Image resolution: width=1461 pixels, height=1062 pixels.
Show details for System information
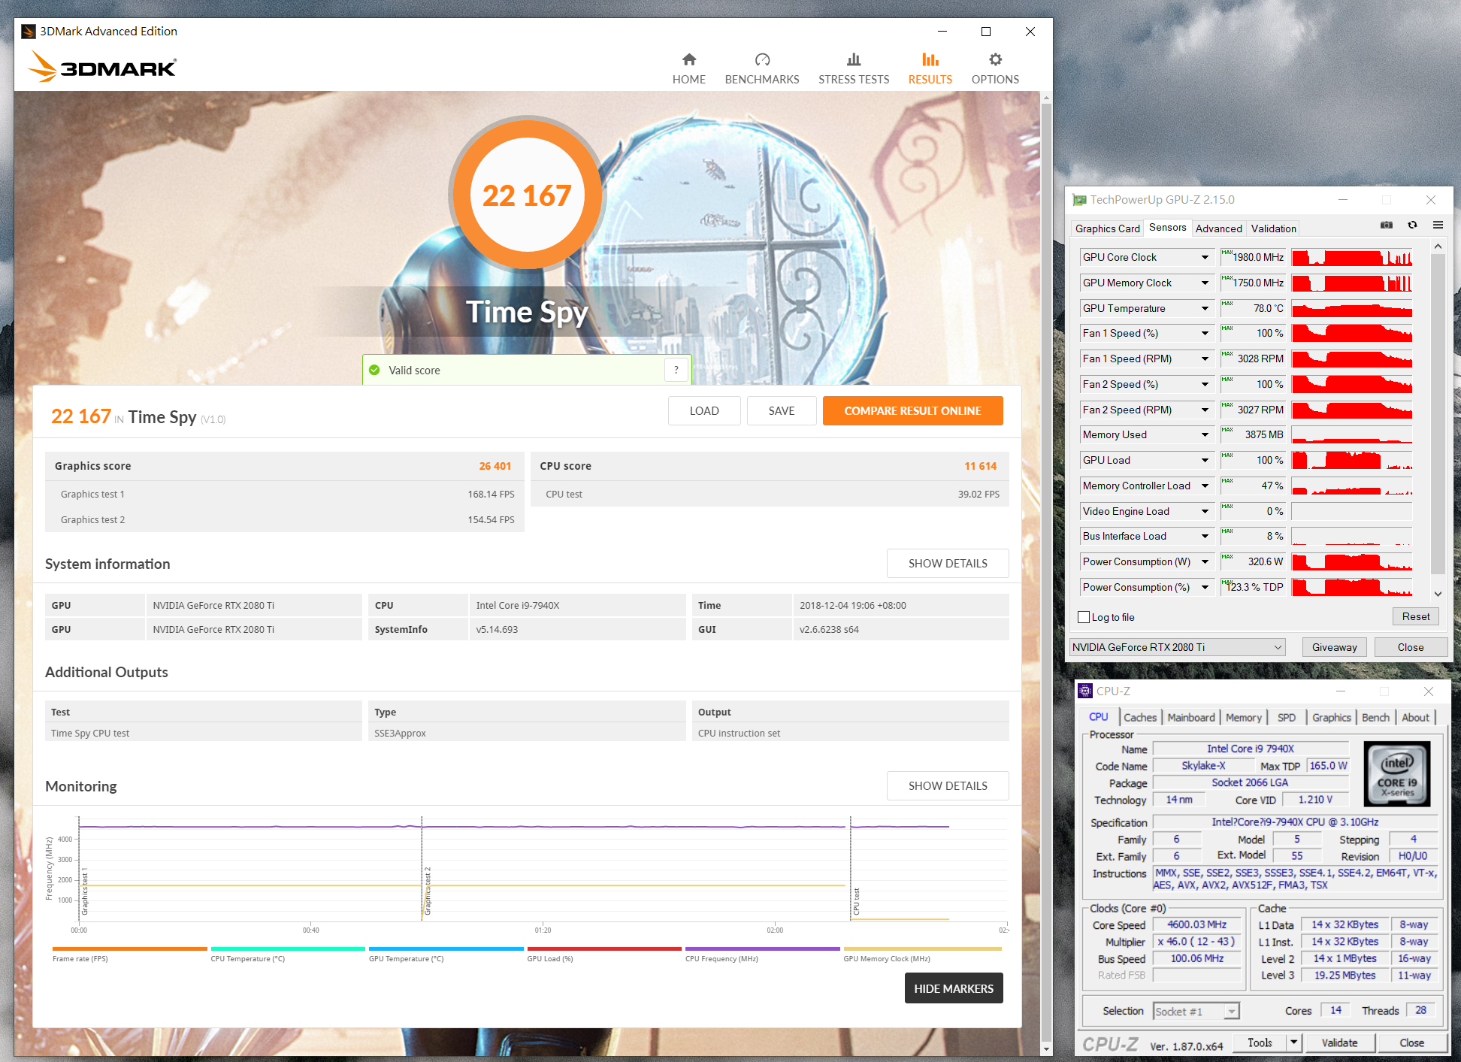(x=948, y=564)
